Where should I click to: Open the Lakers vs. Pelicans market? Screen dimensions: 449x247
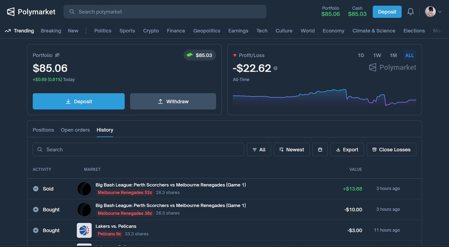point(116,226)
